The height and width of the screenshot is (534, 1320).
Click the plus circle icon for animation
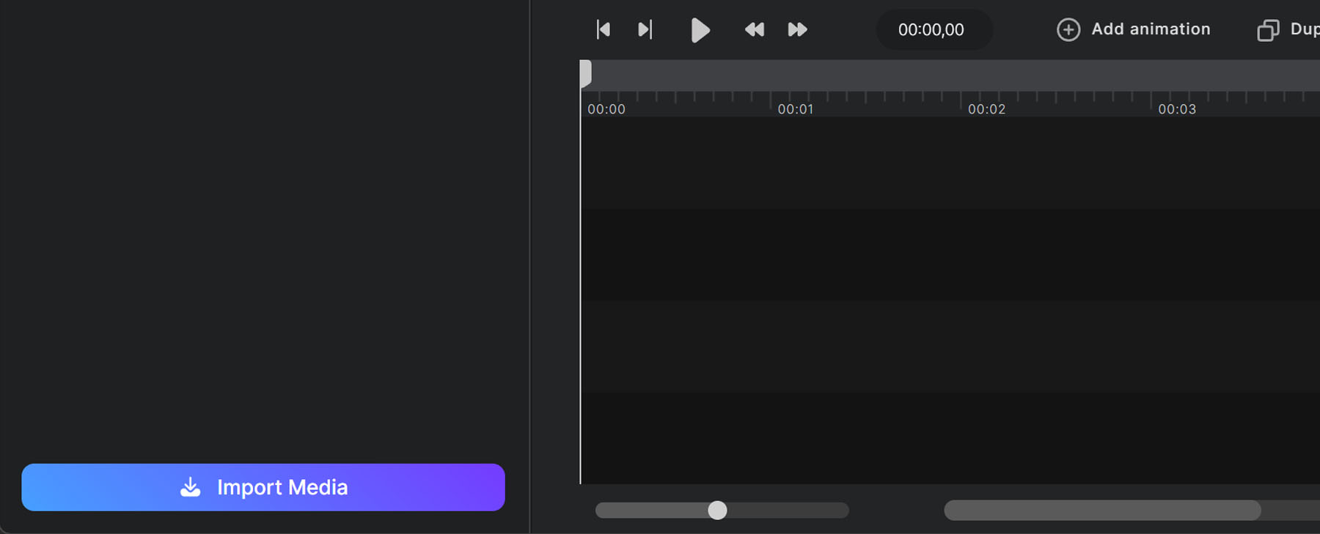click(x=1068, y=29)
